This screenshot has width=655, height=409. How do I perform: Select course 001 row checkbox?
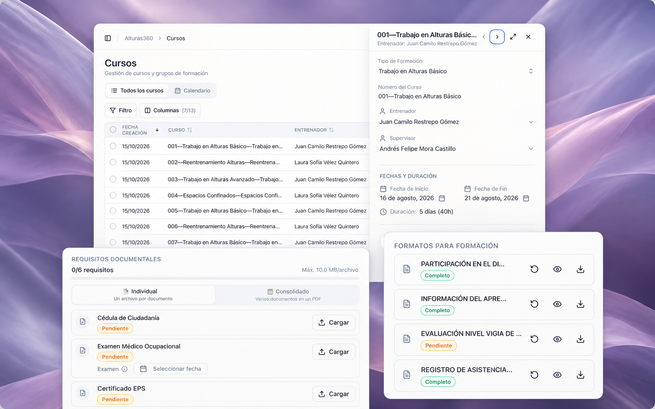pos(113,146)
